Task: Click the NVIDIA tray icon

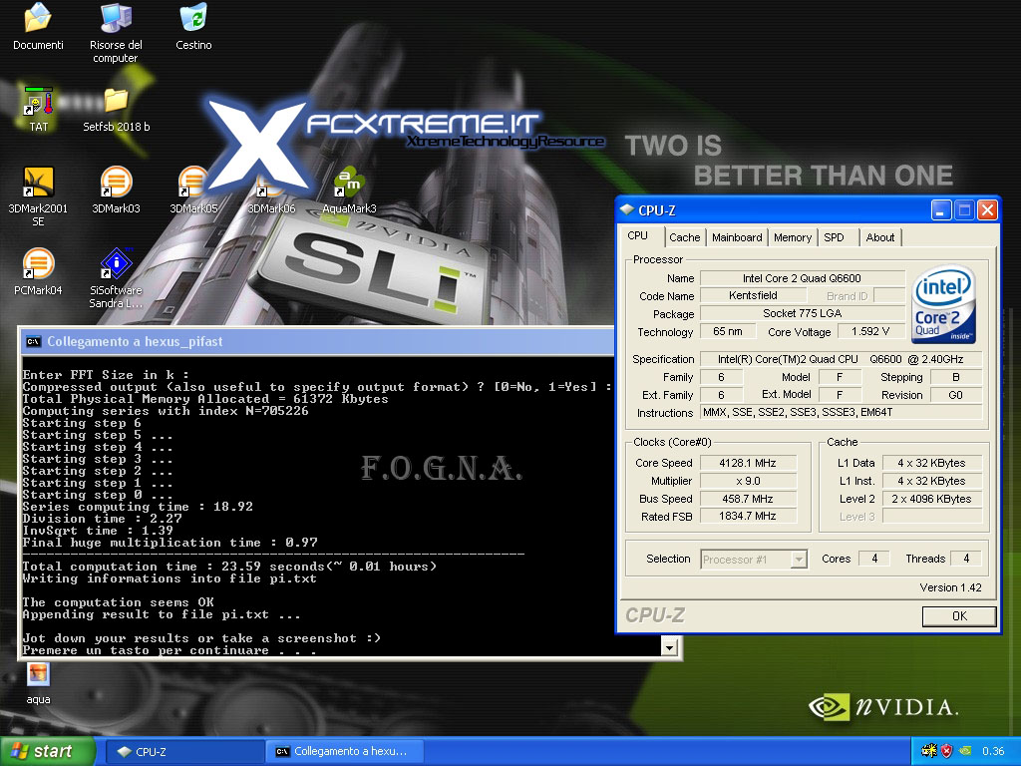Action: coord(965,751)
